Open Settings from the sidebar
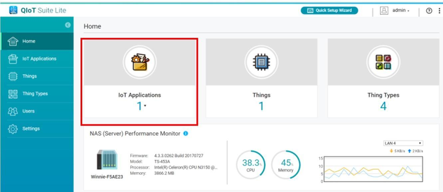Image resolution: width=443 pixels, height=192 pixels. coord(31,129)
